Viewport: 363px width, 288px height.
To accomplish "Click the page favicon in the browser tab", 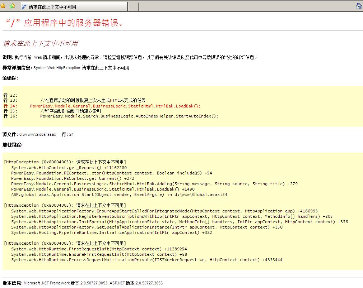I will coord(24,7).
